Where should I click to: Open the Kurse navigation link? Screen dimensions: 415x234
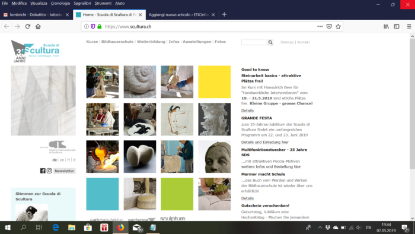[92, 42]
